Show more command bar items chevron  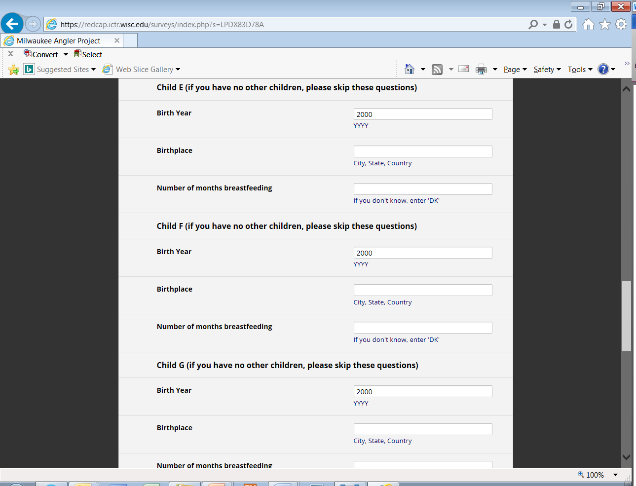point(627,63)
